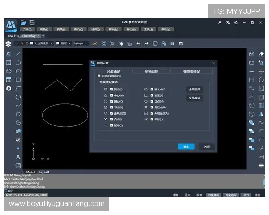Select the revision cloud tool
The height and width of the screenshot is (215, 269).
click(9, 71)
